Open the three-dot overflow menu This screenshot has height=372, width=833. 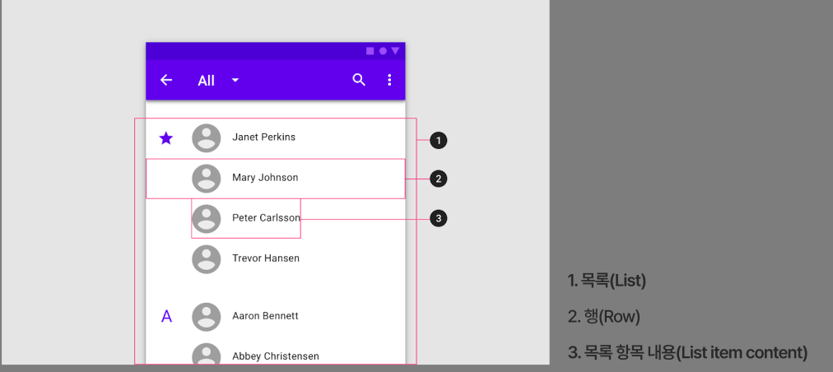[x=389, y=80]
